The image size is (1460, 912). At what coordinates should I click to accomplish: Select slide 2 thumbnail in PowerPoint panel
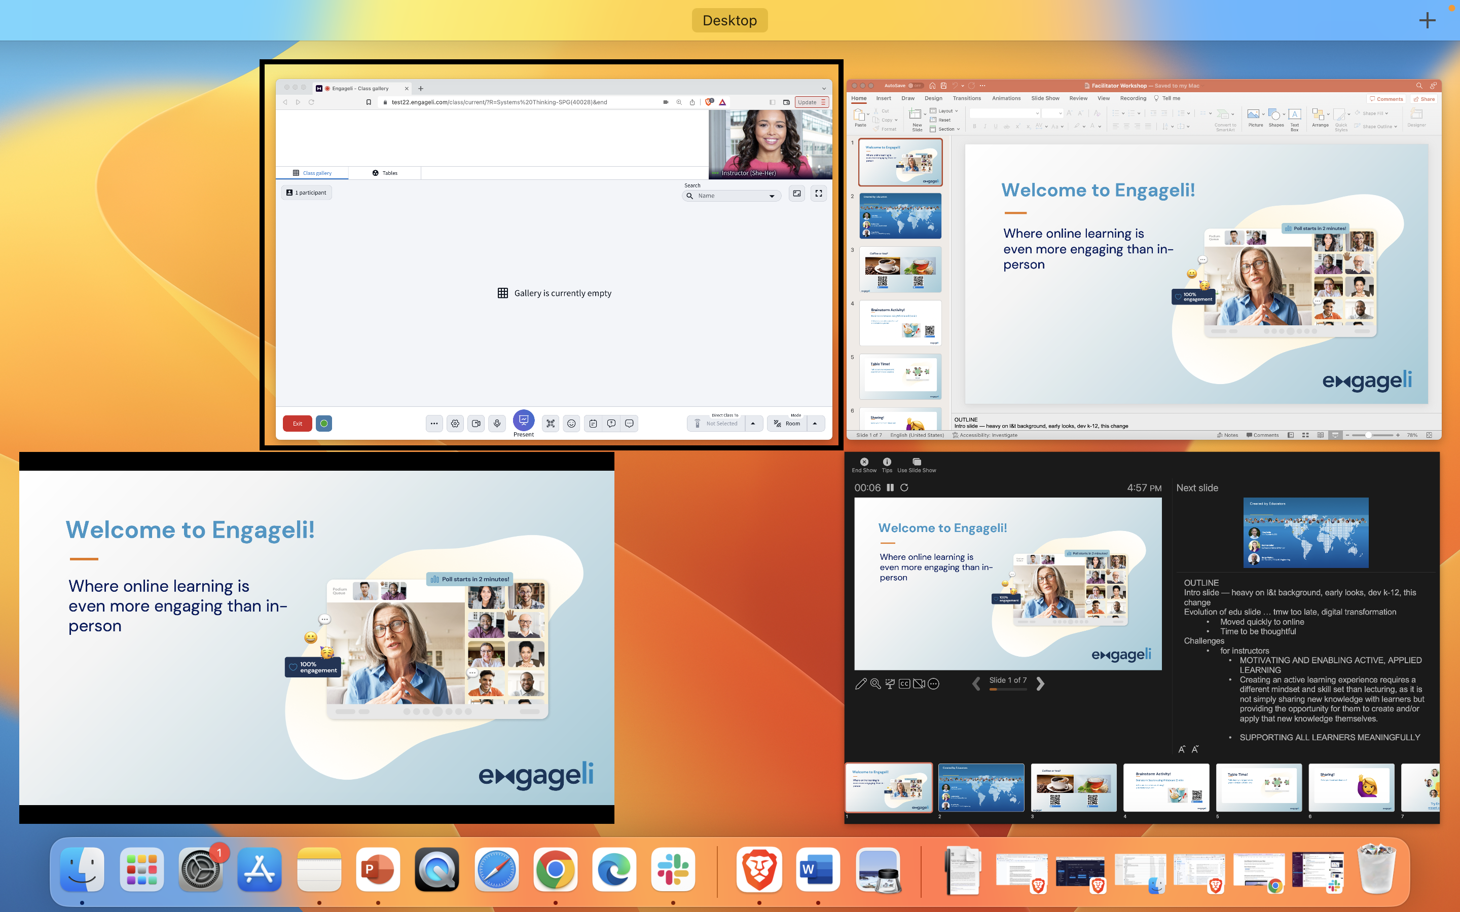point(900,215)
